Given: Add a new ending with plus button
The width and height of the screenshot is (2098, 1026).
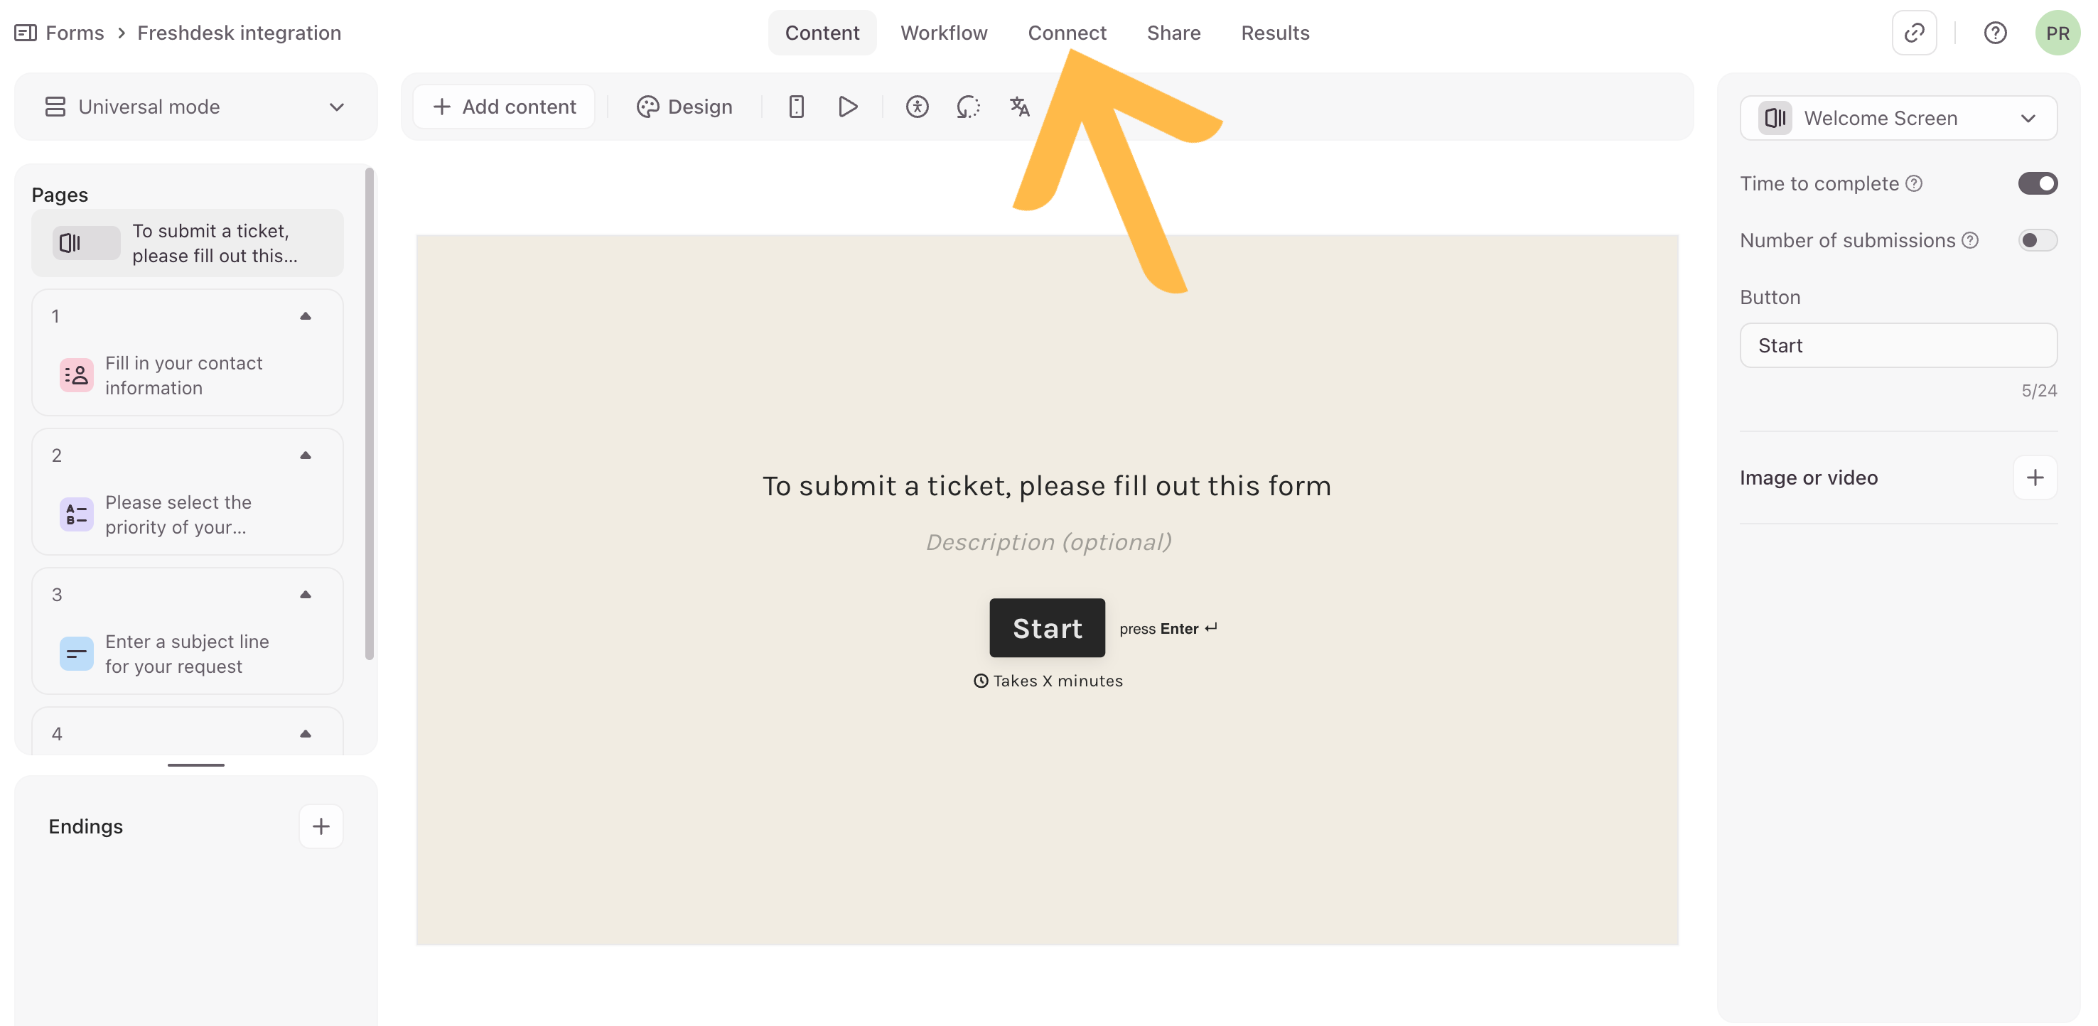Looking at the screenshot, I should (x=321, y=826).
